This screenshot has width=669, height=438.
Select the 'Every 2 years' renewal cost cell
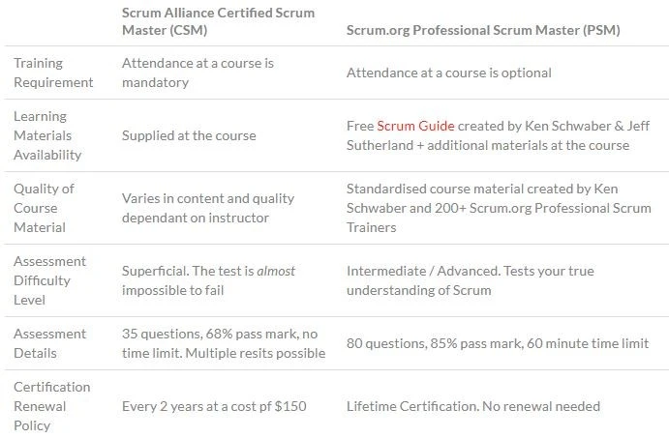point(214,406)
